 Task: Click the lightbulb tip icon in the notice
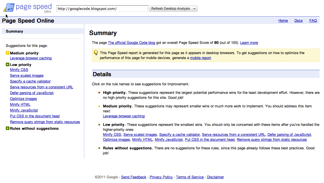click(x=96, y=53)
